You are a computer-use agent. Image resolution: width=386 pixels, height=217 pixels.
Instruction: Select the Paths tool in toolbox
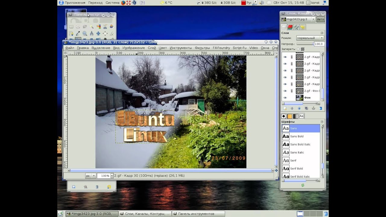(x=71, y=33)
